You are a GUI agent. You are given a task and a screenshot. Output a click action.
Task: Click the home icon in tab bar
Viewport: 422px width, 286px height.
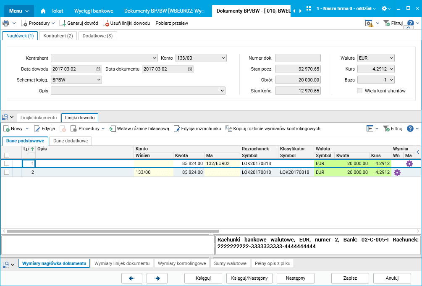(x=43, y=10)
